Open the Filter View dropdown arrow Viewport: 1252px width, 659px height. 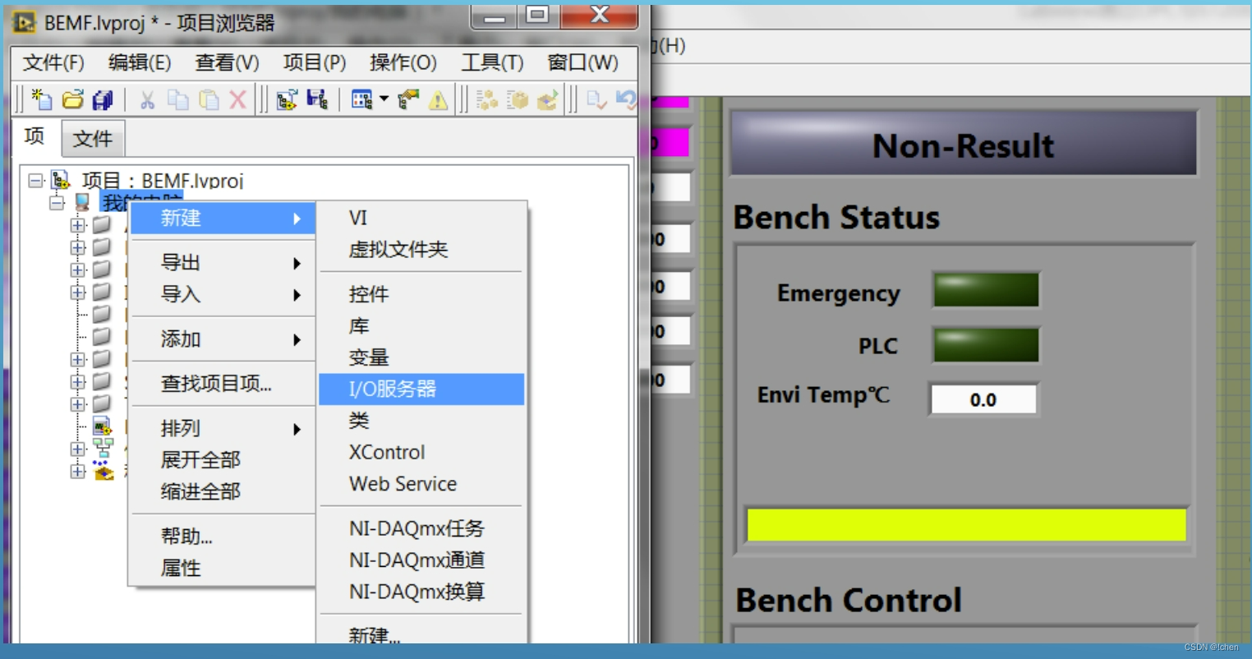tap(384, 99)
